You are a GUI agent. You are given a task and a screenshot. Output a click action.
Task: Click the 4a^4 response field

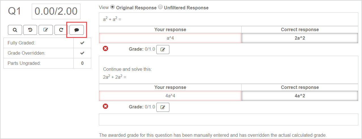click(x=170, y=96)
